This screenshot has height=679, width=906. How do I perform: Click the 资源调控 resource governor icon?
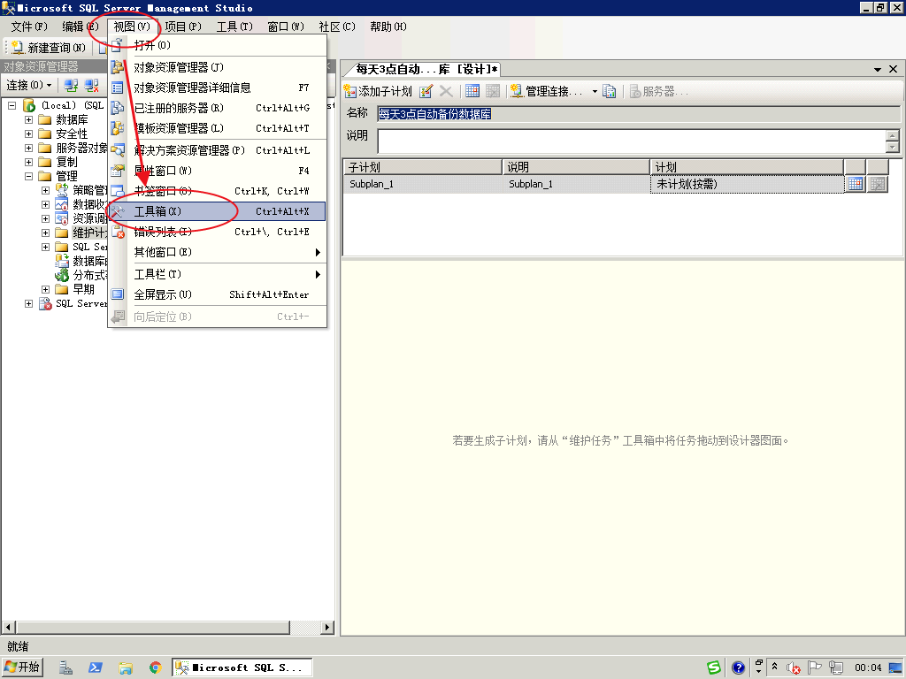61,218
